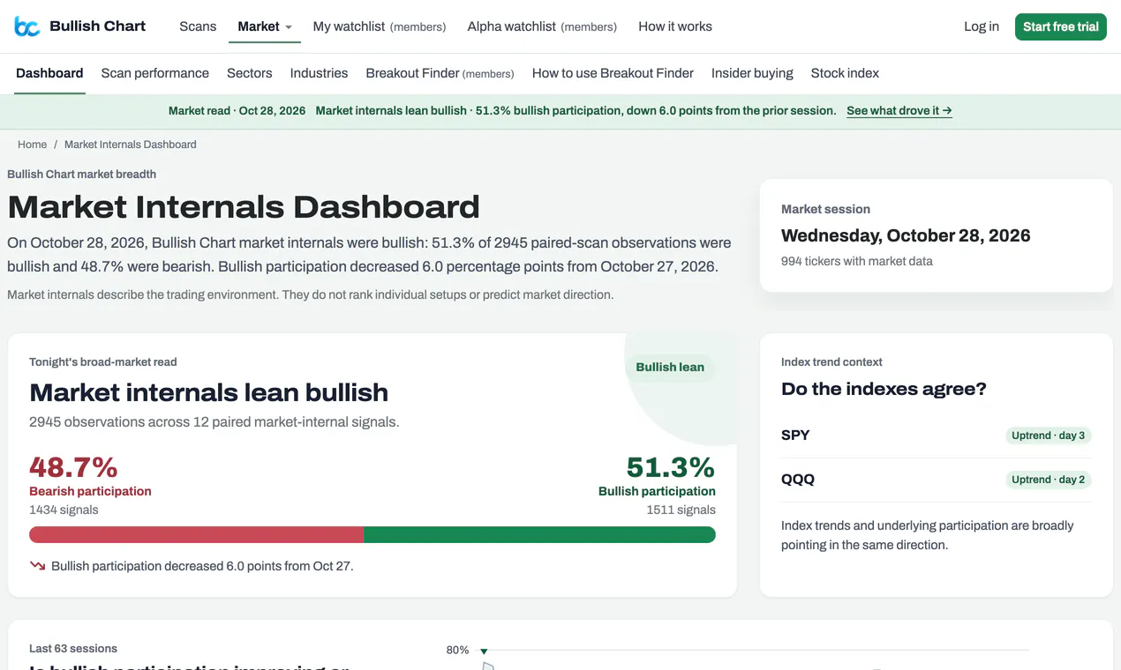Click Market Internals Dashboard breadcrumb
The height and width of the screenshot is (670, 1121).
tap(131, 145)
